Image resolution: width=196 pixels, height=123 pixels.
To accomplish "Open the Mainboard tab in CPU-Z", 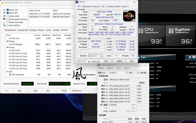I will click(x=87, y=6).
